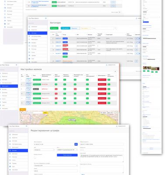Open layers dropdown on the map

(x=111, y=113)
